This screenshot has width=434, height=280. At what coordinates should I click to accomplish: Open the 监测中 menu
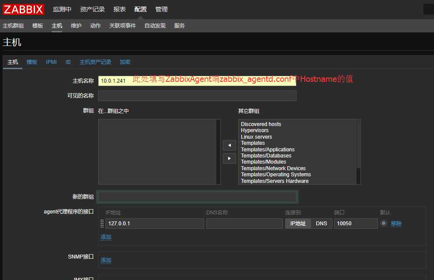point(62,9)
